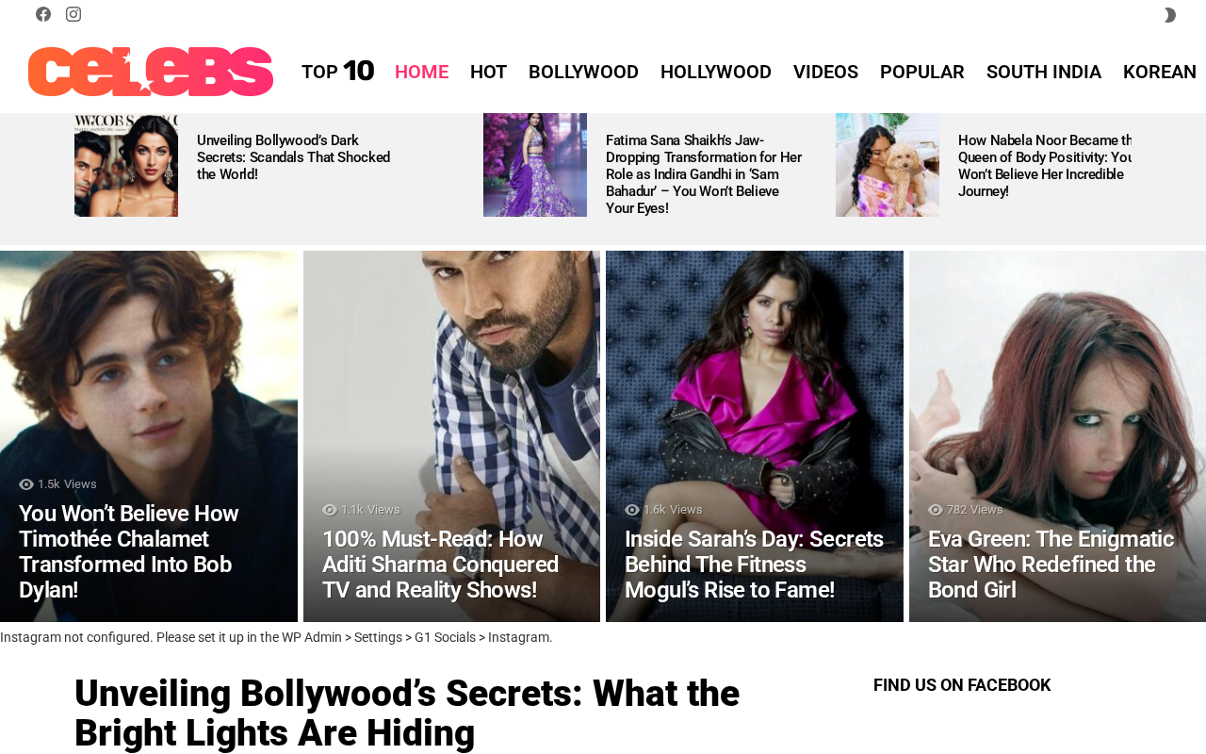Open the Instagram social icon
This screenshot has width=1206, height=754.
point(73,14)
